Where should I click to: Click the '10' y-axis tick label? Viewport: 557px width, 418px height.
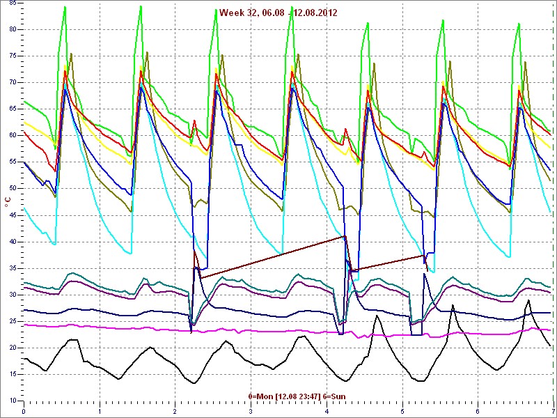(13, 401)
